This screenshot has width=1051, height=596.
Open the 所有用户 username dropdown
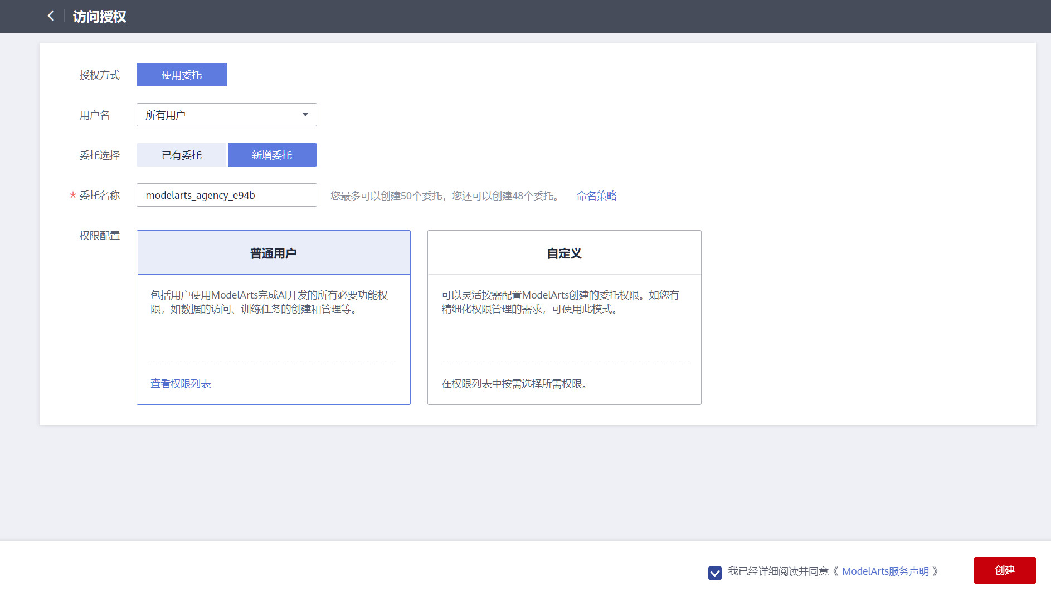click(227, 115)
